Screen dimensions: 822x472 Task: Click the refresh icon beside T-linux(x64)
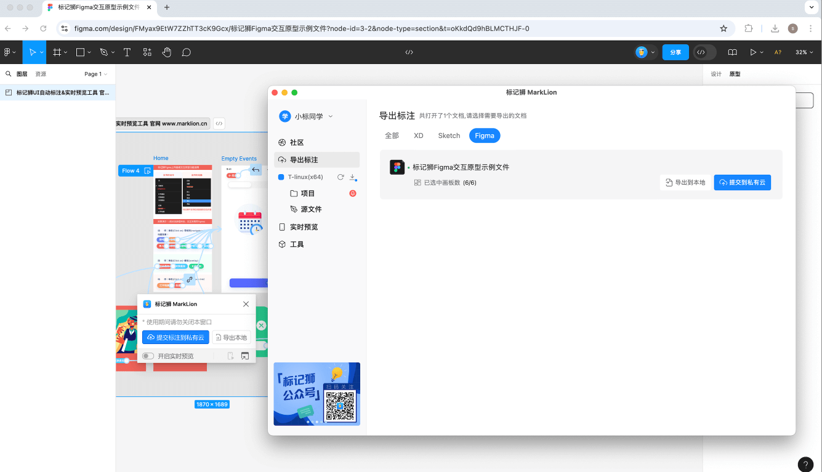click(x=340, y=177)
